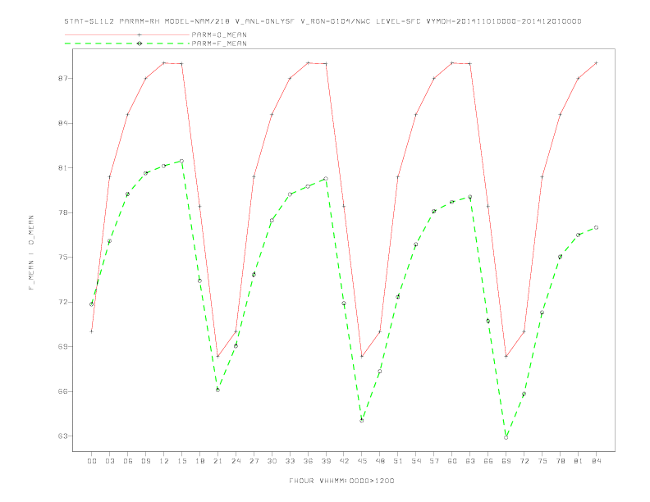The height and width of the screenshot is (502, 650).
Task: Click the FHOUR VHHMM:0000>1200 axis label
Action: pyautogui.click(x=341, y=481)
